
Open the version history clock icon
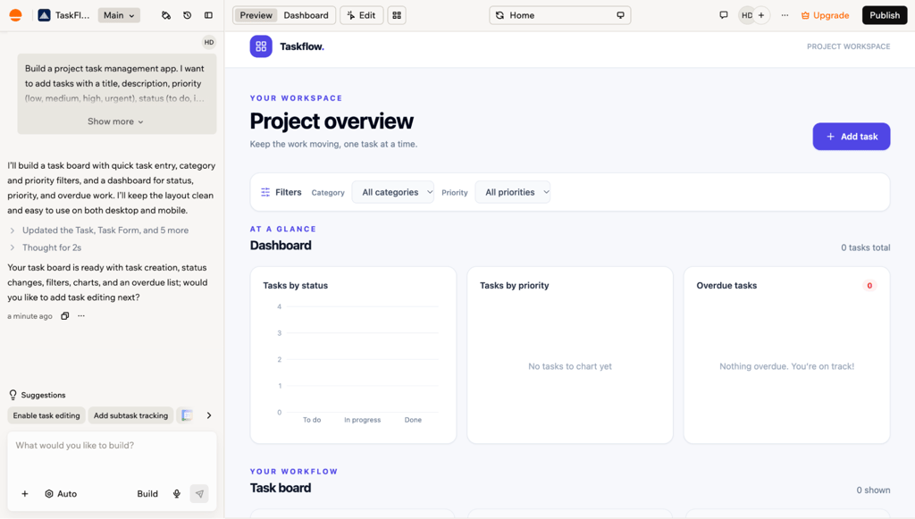coord(188,15)
